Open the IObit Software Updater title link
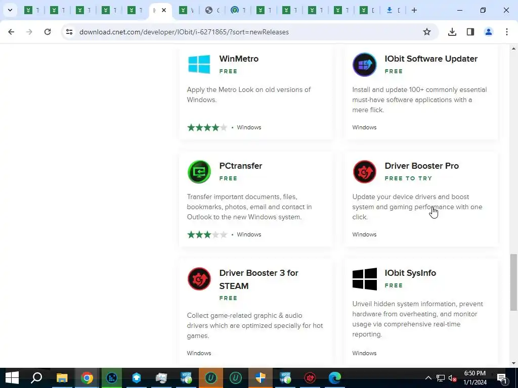The height and width of the screenshot is (388, 518). (431, 59)
